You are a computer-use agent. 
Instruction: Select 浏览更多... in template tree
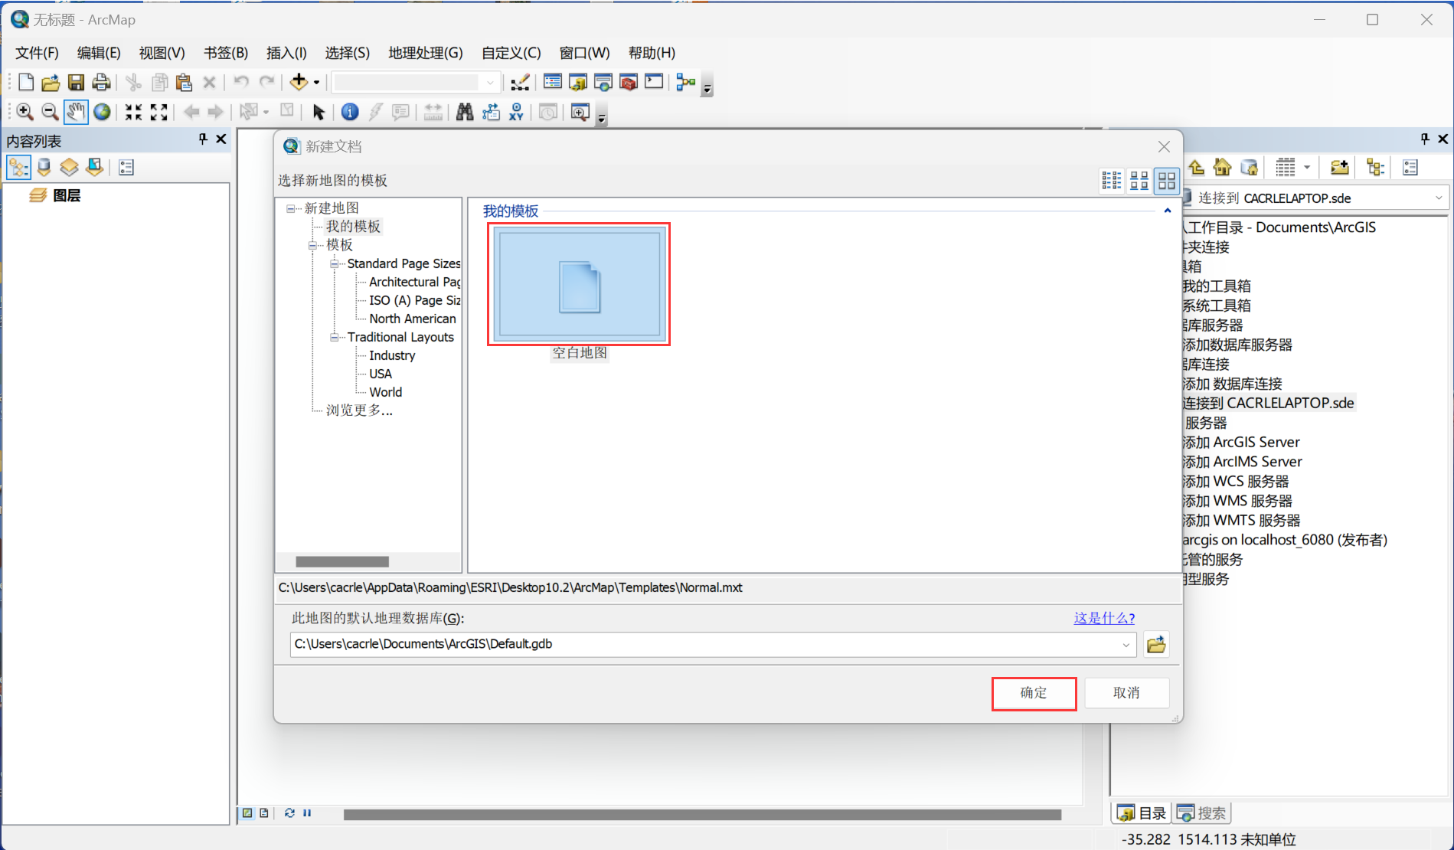[x=359, y=410]
